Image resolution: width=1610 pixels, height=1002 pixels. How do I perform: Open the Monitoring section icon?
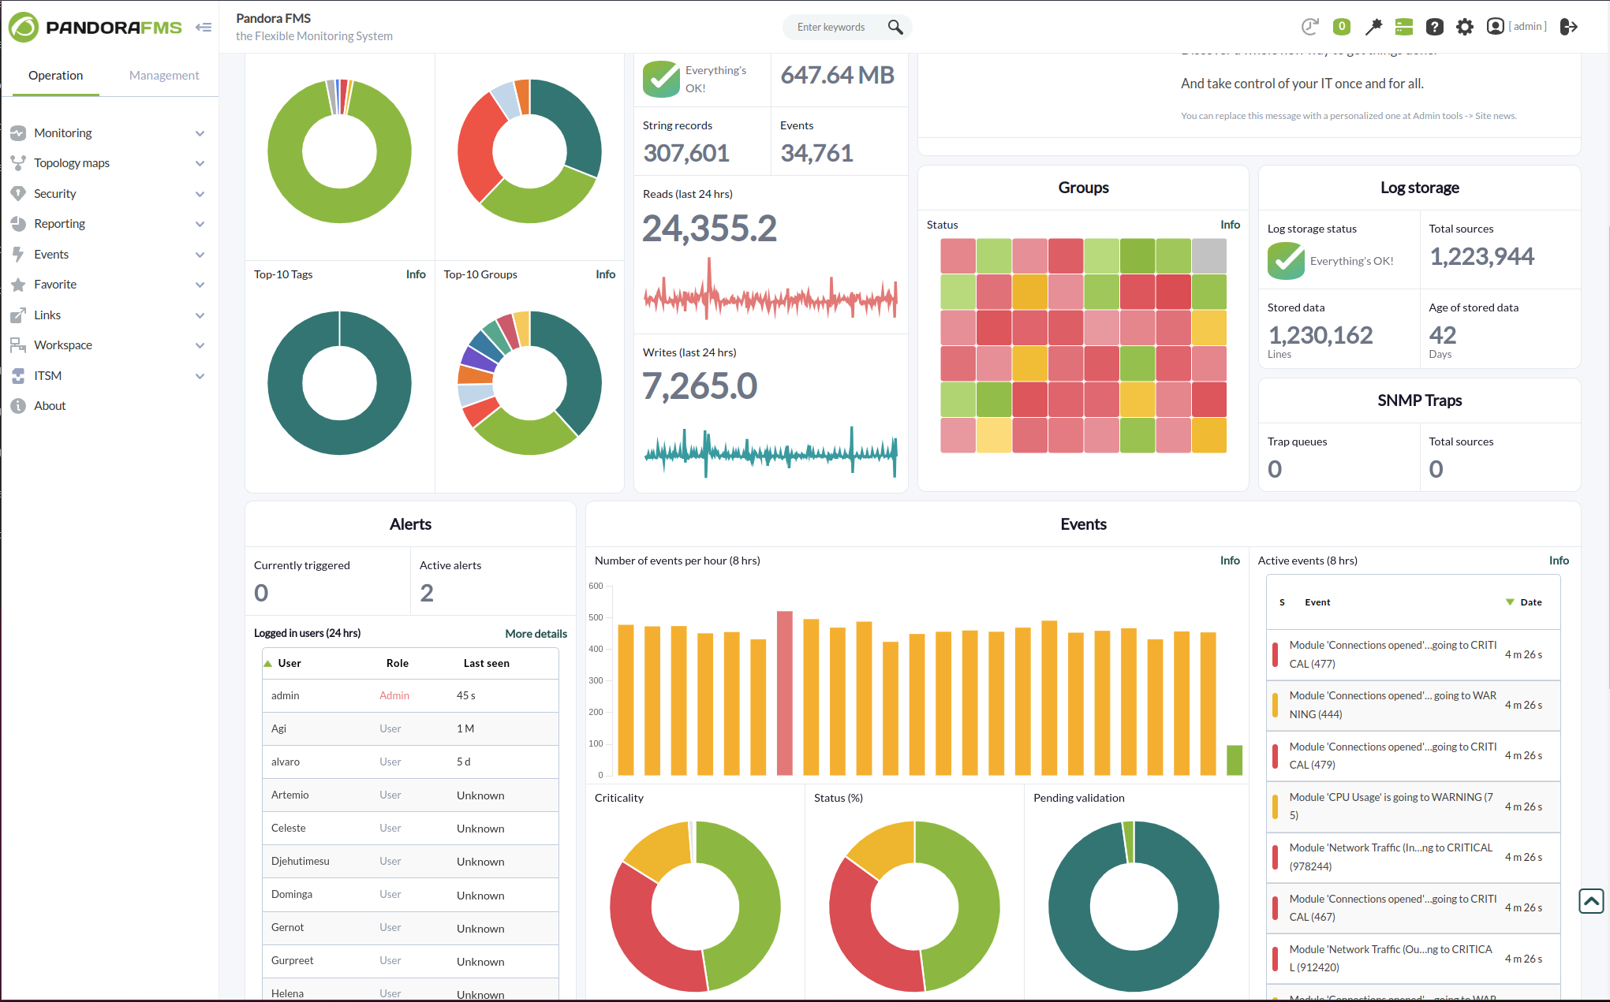pos(17,132)
